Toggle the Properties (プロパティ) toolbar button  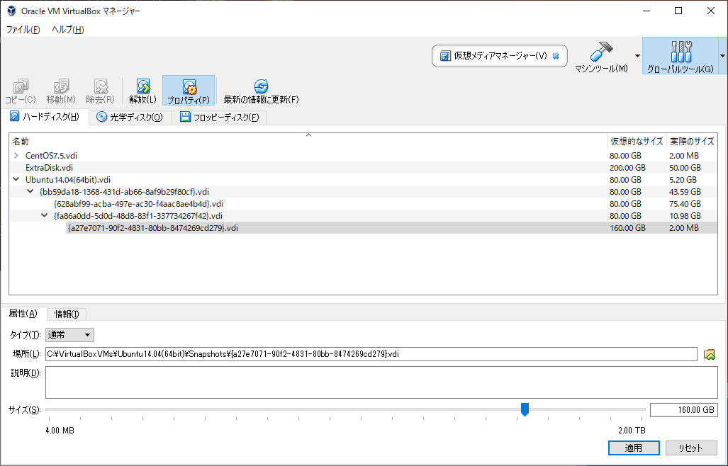pos(189,90)
